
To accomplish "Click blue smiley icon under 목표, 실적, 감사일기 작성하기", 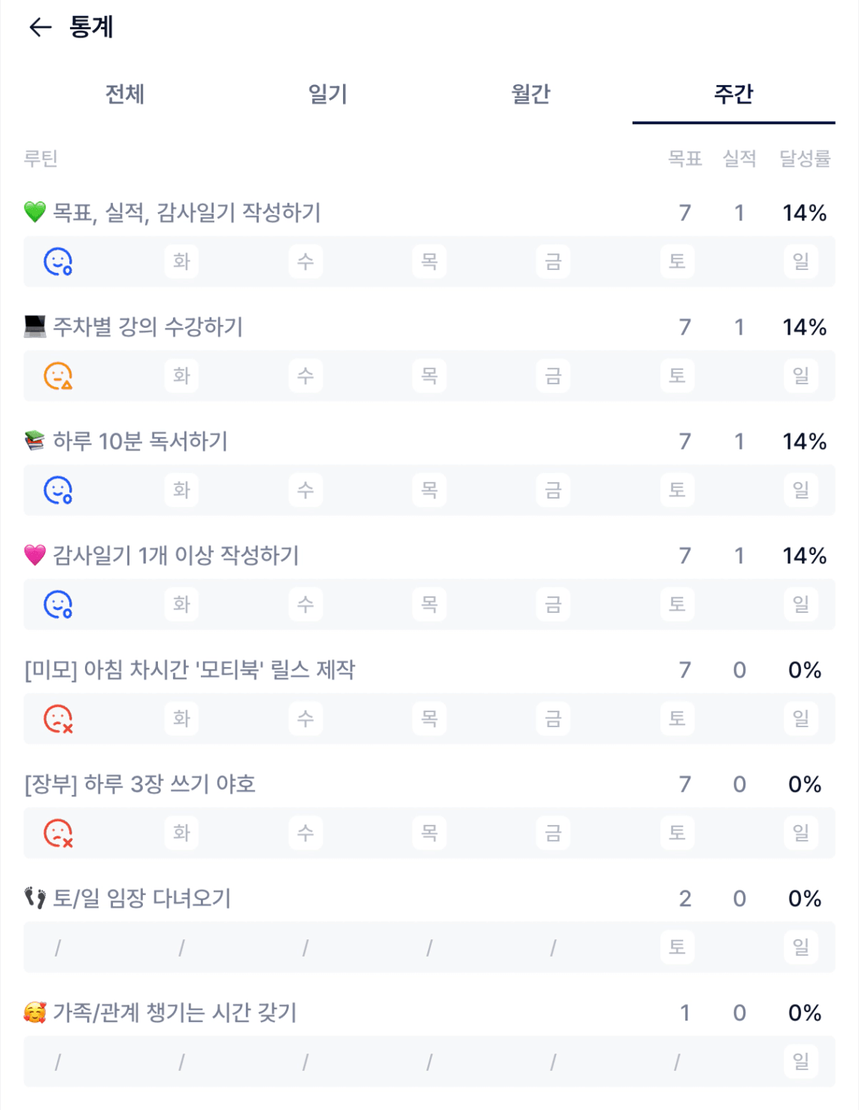I will (58, 262).
